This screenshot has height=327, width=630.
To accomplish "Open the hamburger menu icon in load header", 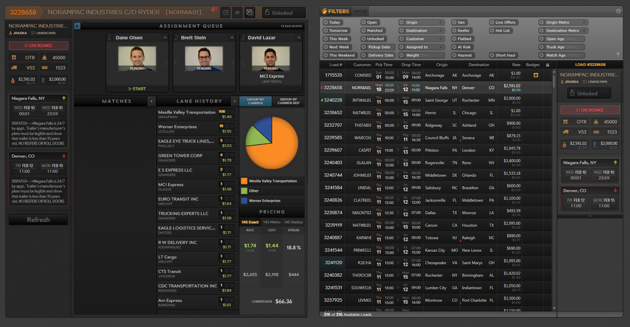I will [x=237, y=13].
